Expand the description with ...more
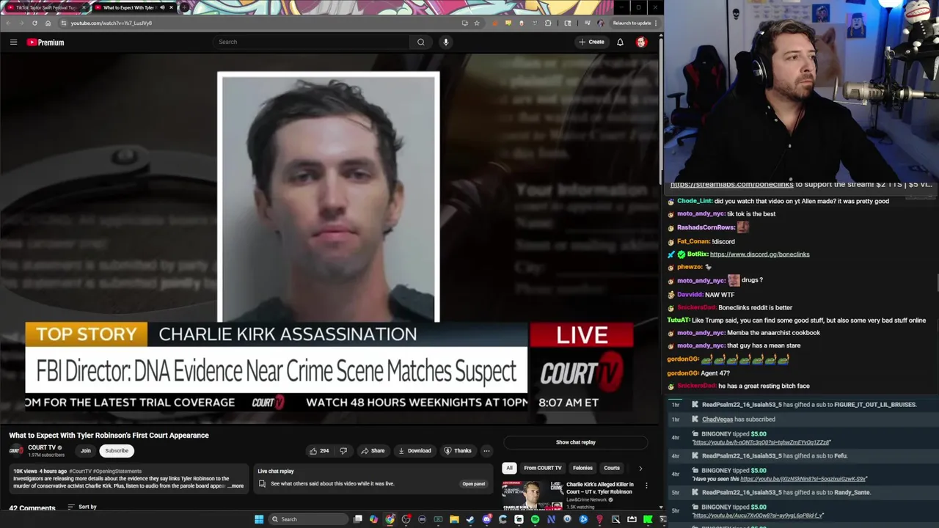 click(x=235, y=486)
